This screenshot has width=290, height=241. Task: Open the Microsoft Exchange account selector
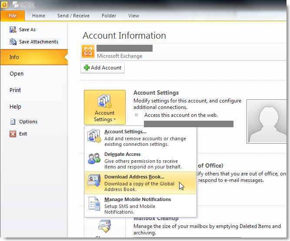183,52
